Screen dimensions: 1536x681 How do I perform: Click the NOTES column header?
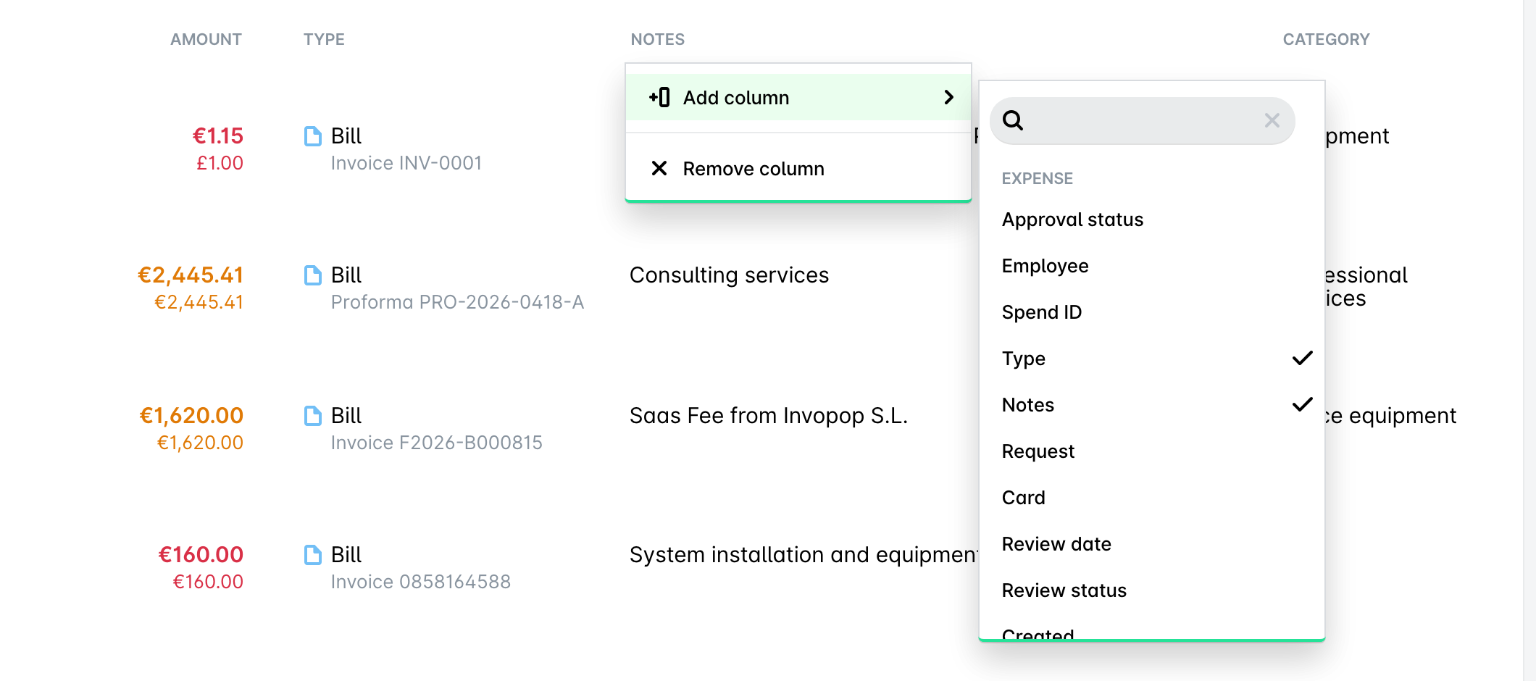pyautogui.click(x=657, y=39)
